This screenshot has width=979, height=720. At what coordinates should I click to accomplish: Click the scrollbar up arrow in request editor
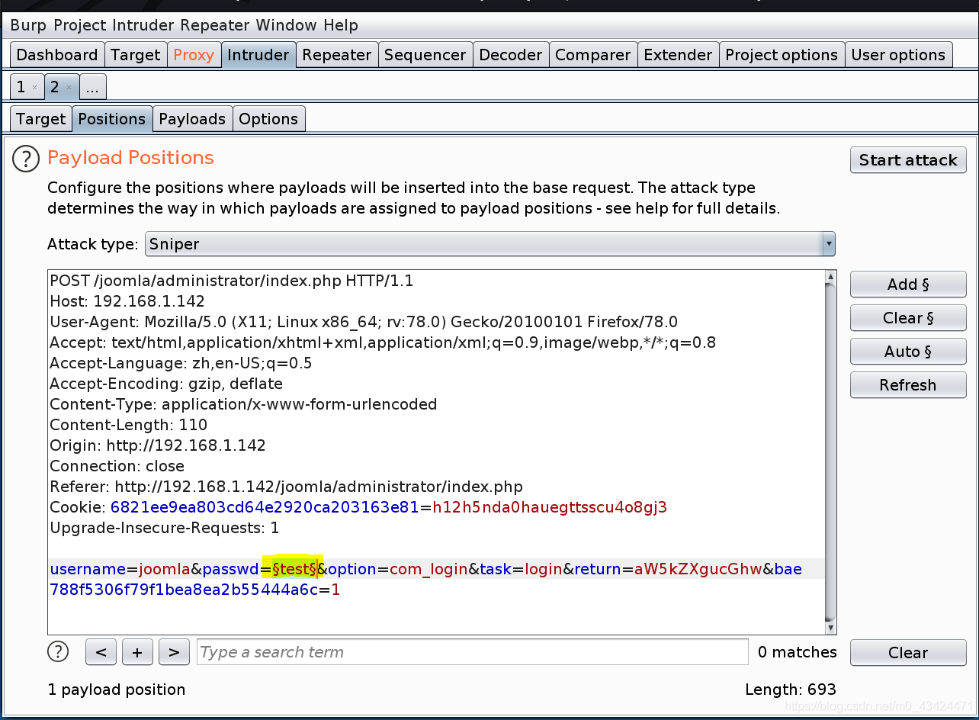[830, 278]
